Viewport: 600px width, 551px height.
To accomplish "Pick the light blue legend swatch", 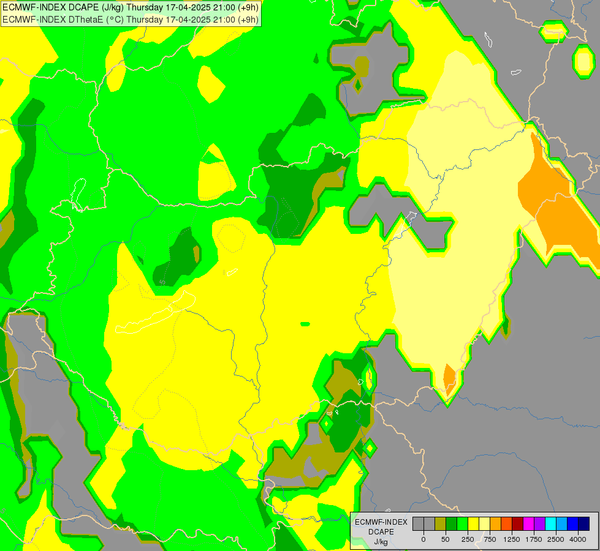I will (562, 523).
